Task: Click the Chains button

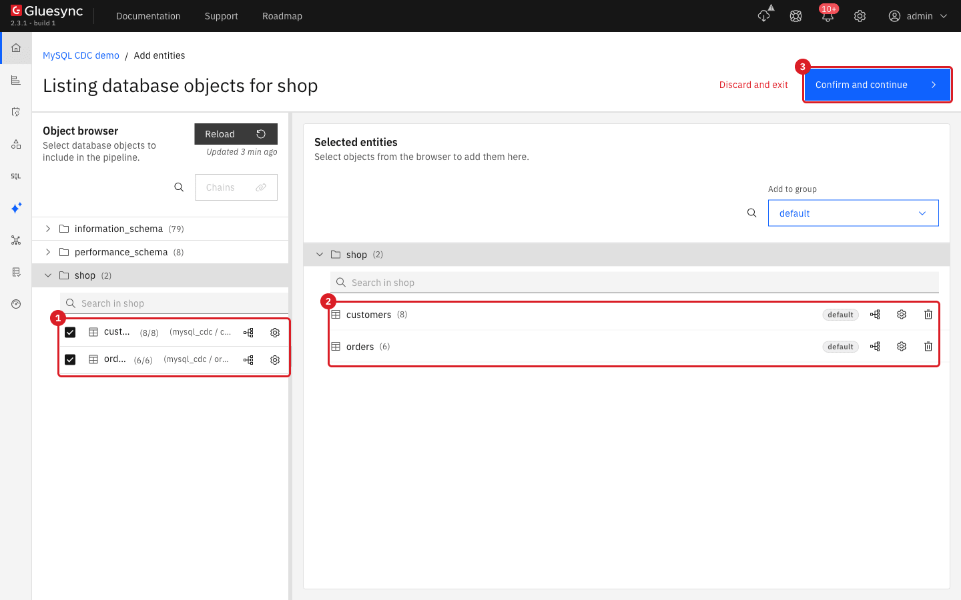Action: tap(236, 187)
